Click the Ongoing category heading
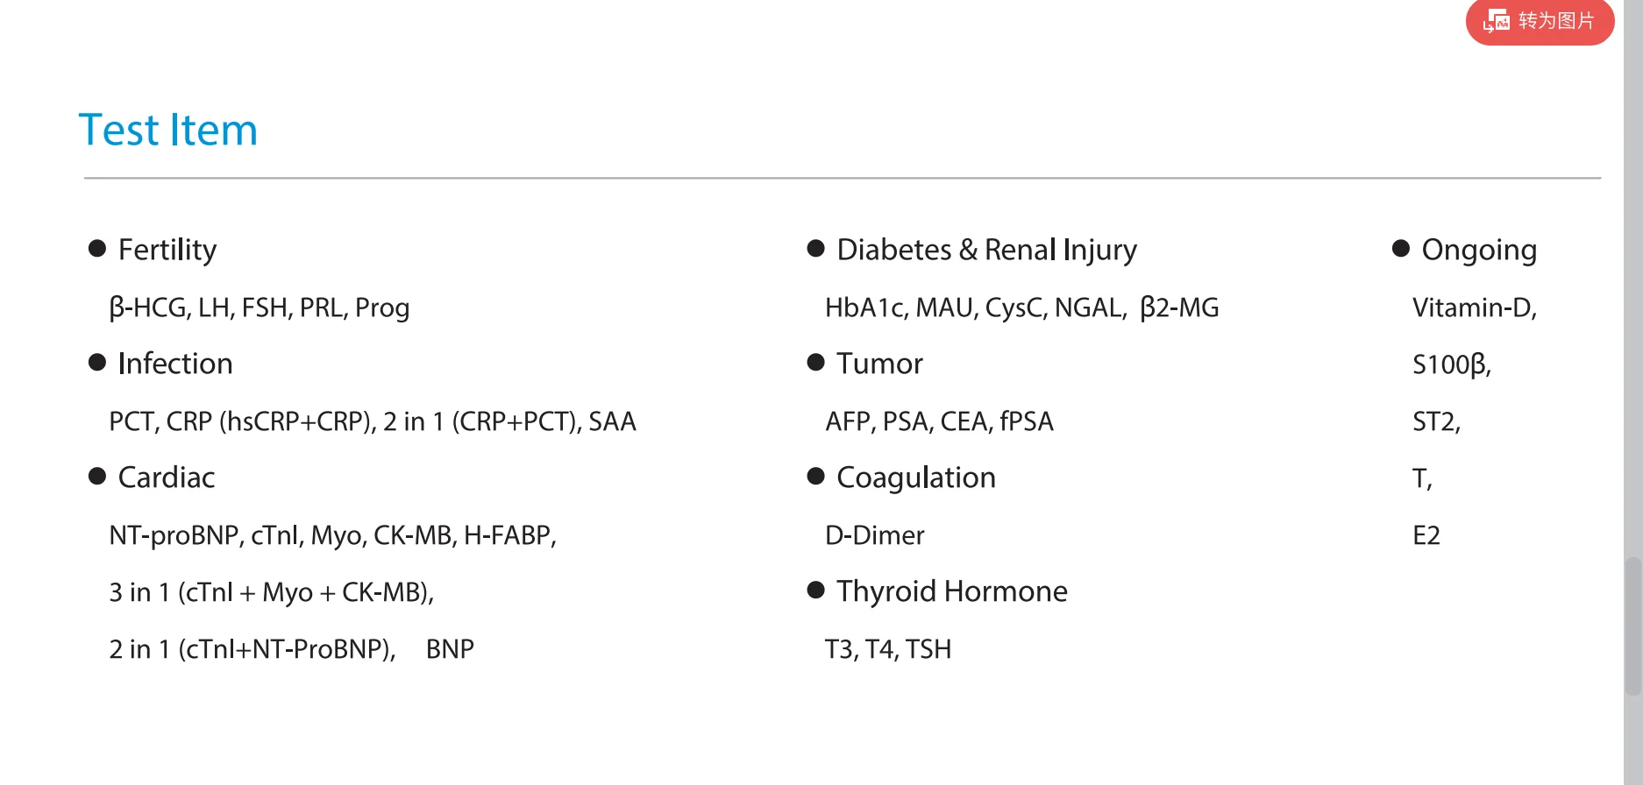Screen dimensions: 1643x785 [1479, 250]
